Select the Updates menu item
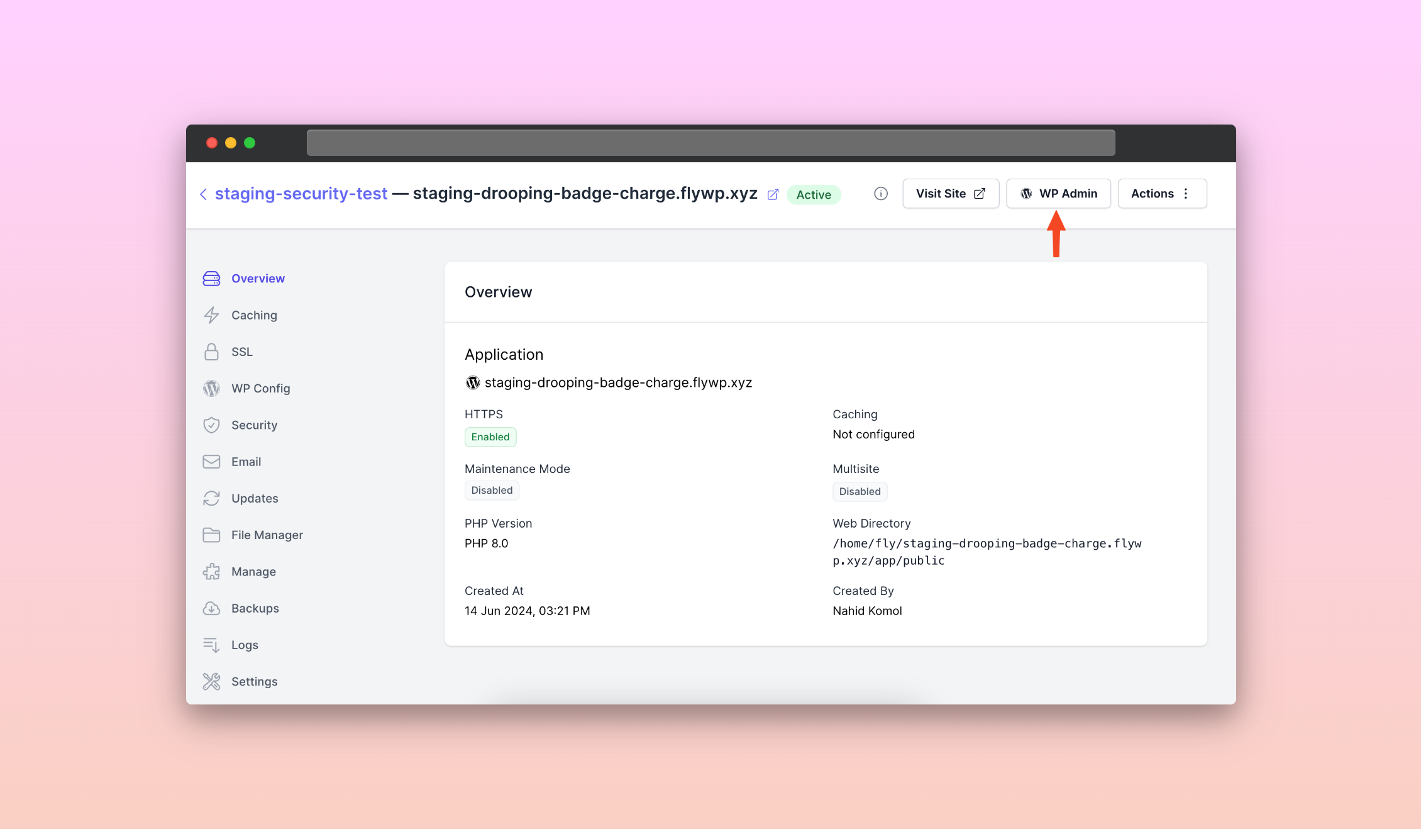This screenshot has height=829, width=1421. click(255, 498)
